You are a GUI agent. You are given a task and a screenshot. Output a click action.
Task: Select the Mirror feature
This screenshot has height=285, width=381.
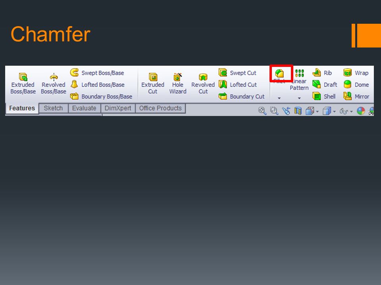356,97
